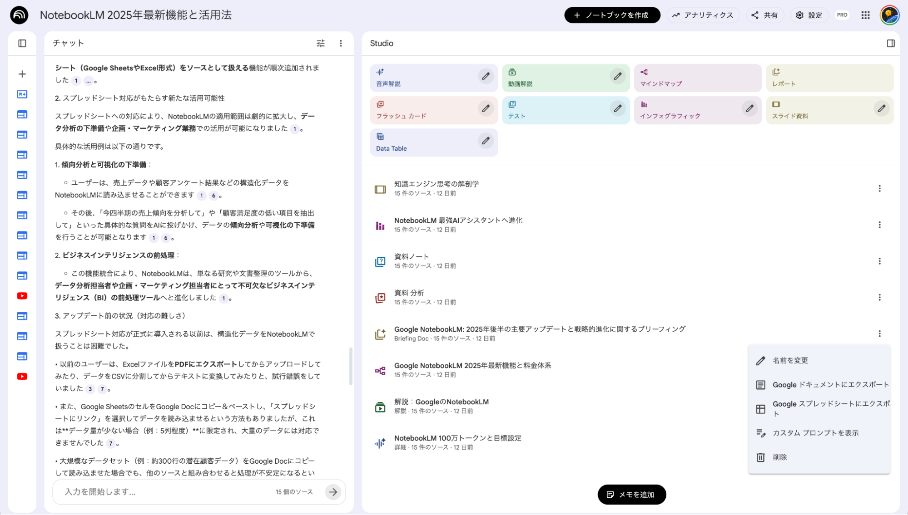Viewport: 908px width, 515px height.
Task: Open the chat configuration tune icon
Action: 321,43
